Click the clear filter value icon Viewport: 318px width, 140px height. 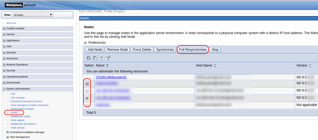click(108, 58)
